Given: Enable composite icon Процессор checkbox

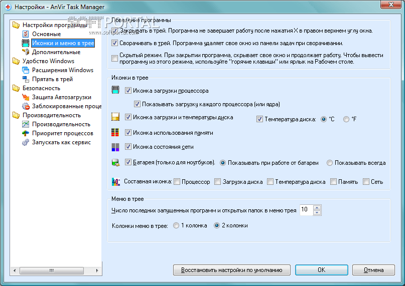Looking at the screenshot, I should pos(177,182).
